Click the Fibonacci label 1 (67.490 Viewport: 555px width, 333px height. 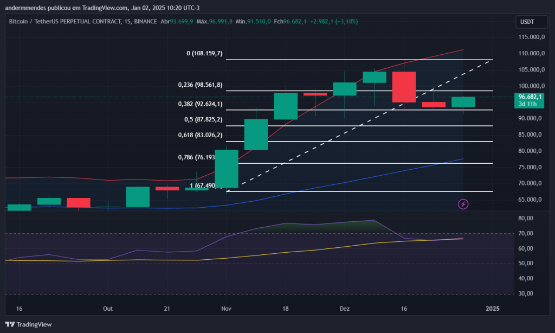pos(202,185)
